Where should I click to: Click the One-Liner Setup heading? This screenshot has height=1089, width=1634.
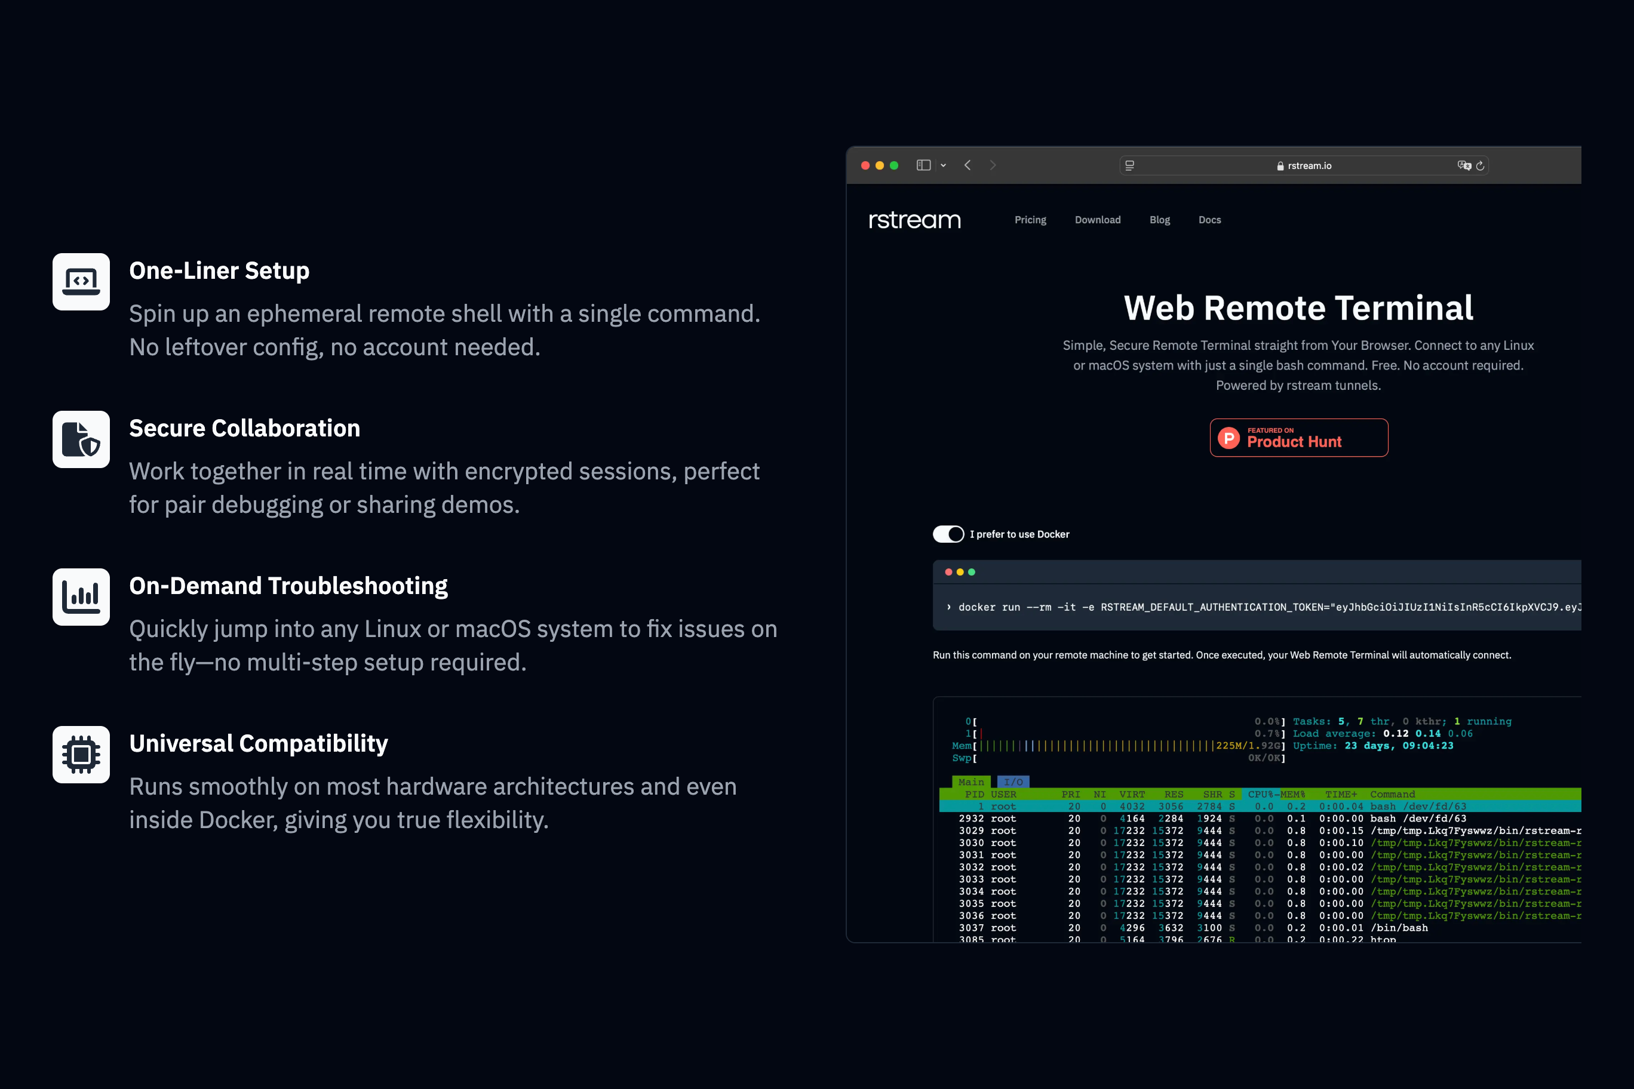click(x=220, y=270)
